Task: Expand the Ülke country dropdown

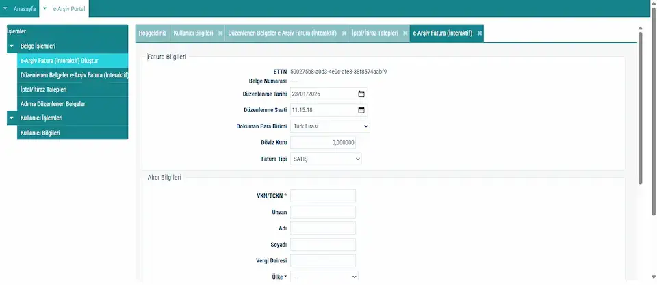Action: (x=324, y=277)
